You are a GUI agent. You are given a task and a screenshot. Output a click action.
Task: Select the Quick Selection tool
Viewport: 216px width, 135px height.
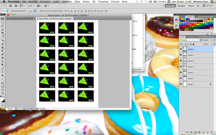2,30
